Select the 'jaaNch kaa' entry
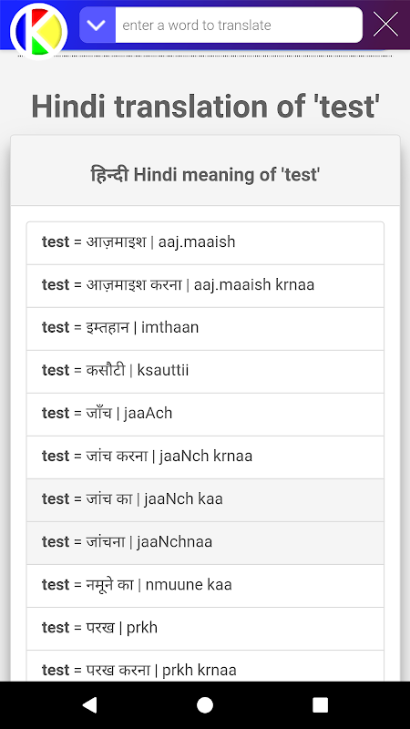 [205, 499]
